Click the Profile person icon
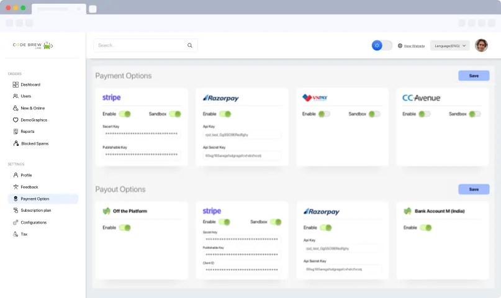The image size is (501, 298). [x=16, y=175]
